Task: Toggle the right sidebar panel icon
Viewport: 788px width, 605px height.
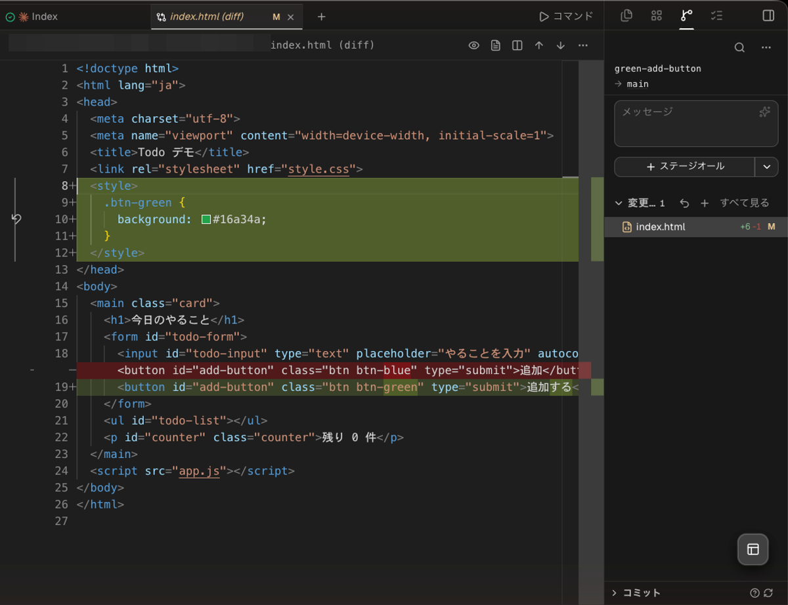Action: pyautogui.click(x=768, y=16)
